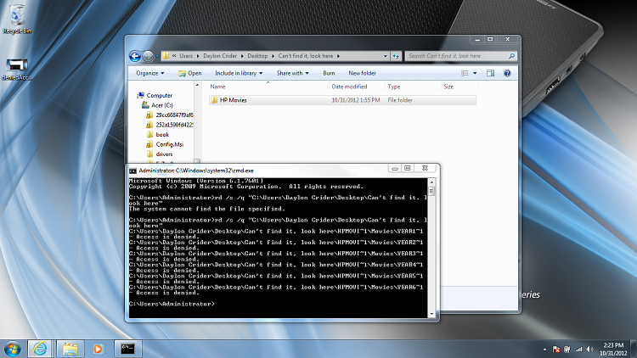Open Windows Explorer taskbar icon
Viewport: 637px width, 358px height.
click(70, 349)
